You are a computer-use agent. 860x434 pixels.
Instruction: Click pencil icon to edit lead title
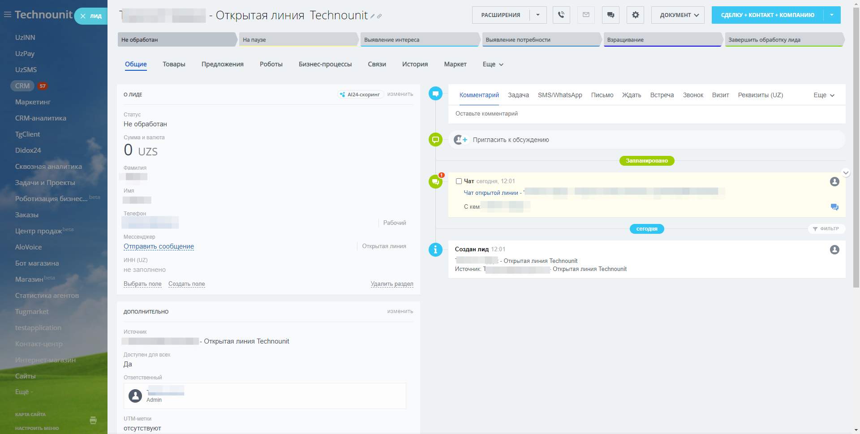point(372,16)
